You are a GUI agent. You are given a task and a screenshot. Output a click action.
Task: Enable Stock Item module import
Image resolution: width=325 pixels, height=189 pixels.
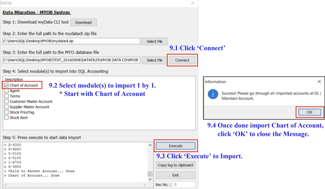pos(7,118)
